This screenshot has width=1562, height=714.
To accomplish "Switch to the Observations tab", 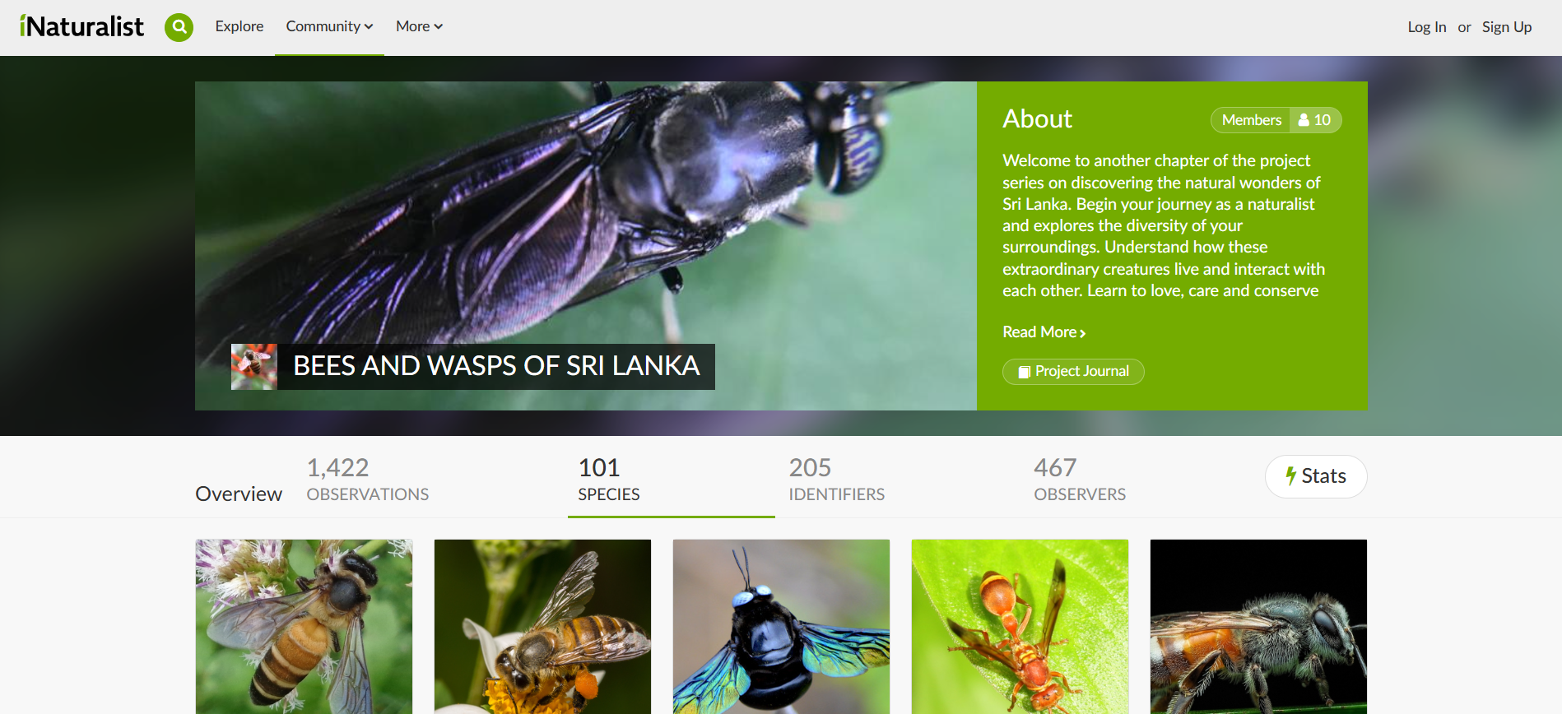I will [368, 479].
